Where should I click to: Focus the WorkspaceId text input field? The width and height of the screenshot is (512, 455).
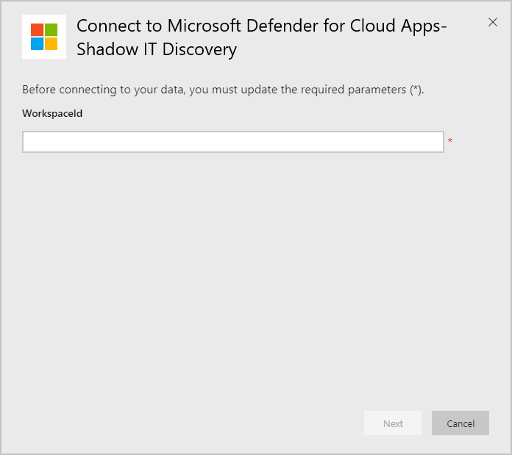tap(232, 142)
